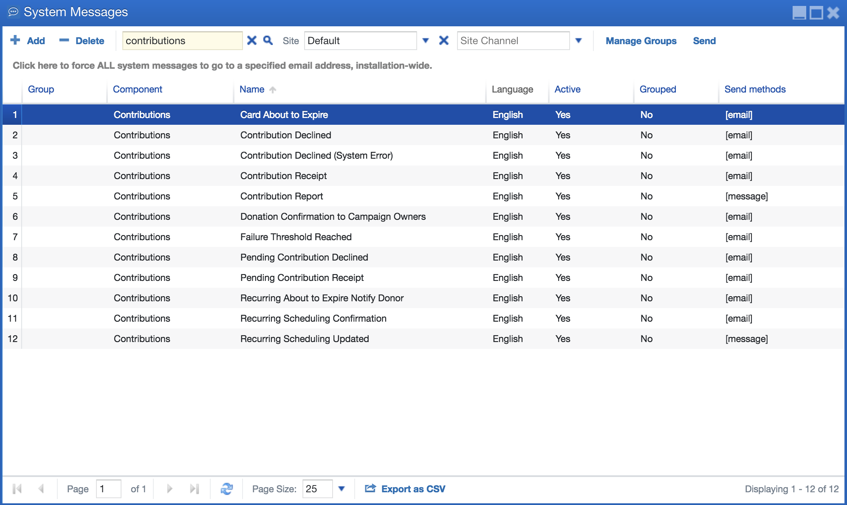
Task: Click the Add plus icon
Action: [15, 40]
